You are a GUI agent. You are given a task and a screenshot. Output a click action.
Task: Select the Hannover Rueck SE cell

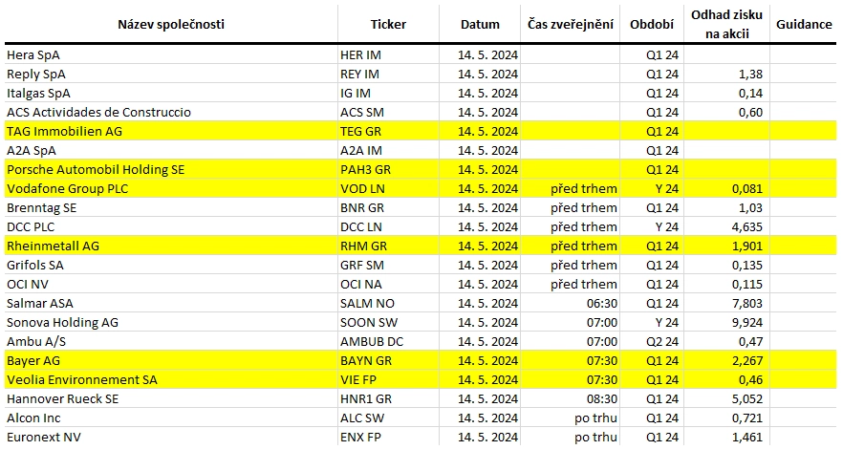click(171, 398)
